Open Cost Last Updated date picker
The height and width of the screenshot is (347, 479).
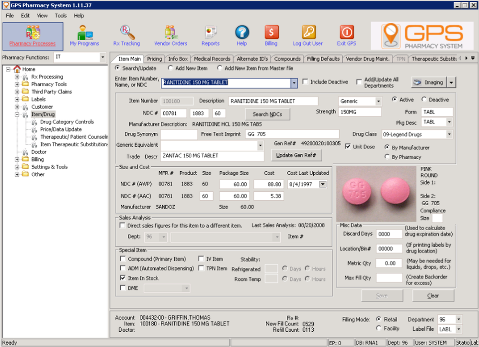pos(323,185)
